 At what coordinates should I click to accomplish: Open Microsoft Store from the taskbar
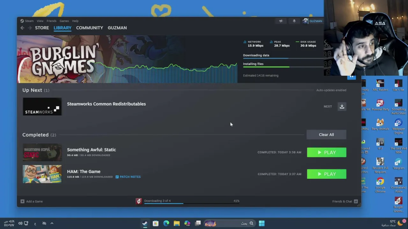coord(156,223)
